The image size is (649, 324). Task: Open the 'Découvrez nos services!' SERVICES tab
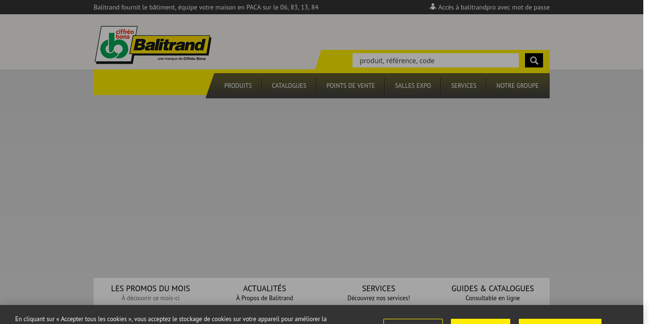tap(378, 292)
